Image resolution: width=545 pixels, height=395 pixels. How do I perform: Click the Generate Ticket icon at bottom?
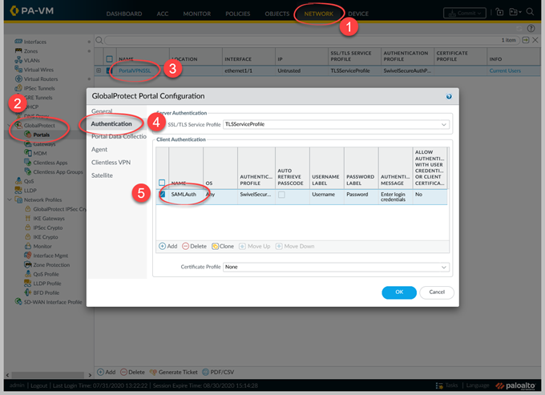pos(155,372)
